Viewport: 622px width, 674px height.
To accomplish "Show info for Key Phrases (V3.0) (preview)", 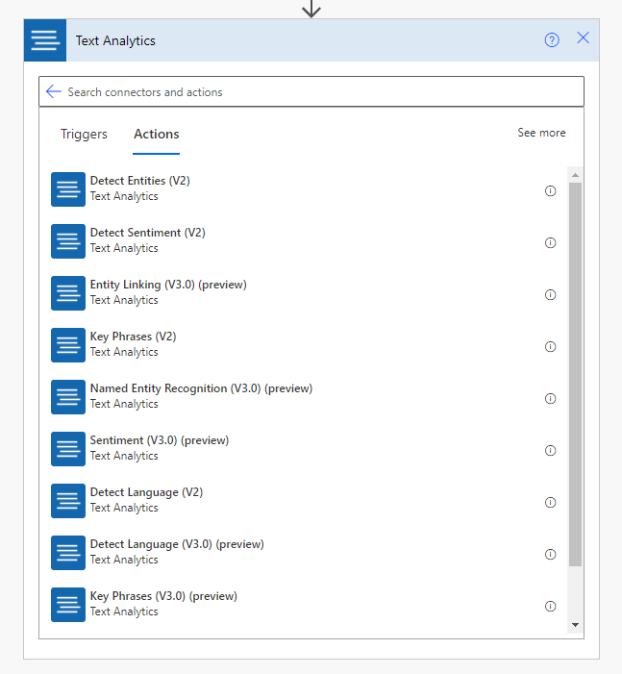I will [550, 607].
